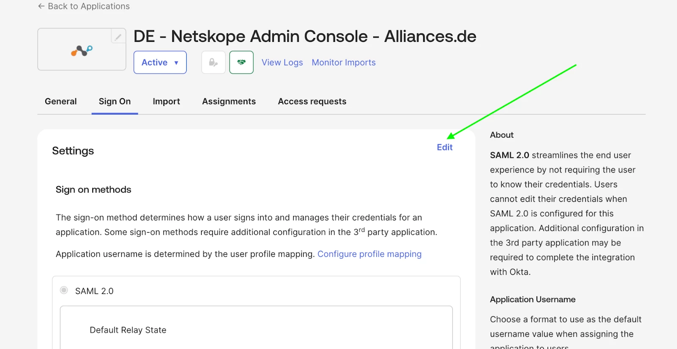The image size is (677, 349).
Task: Edit the app logo pencil icon
Action: (x=118, y=37)
